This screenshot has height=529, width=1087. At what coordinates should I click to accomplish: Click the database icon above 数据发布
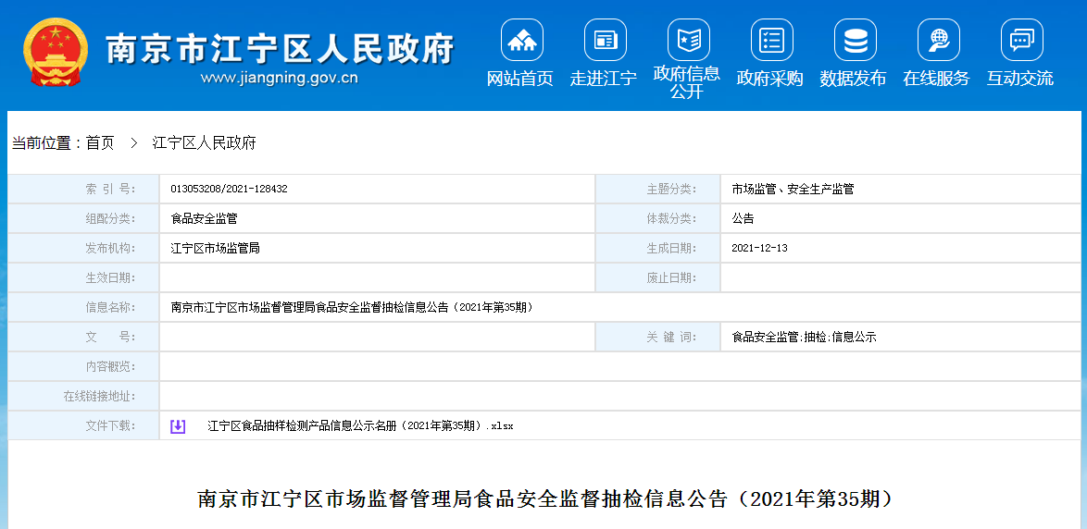(855, 40)
